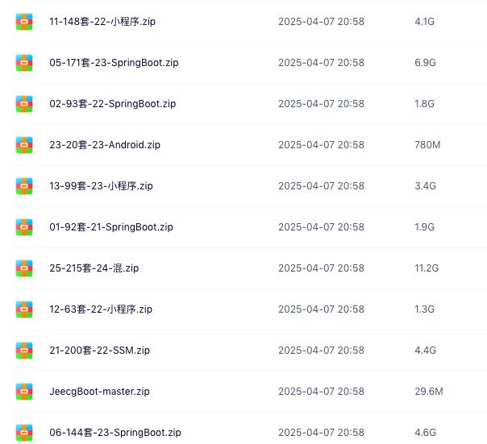Select file name 21-200套-22-SSM.zip
Image resolution: width=487 pixels, height=444 pixels.
click(100, 351)
